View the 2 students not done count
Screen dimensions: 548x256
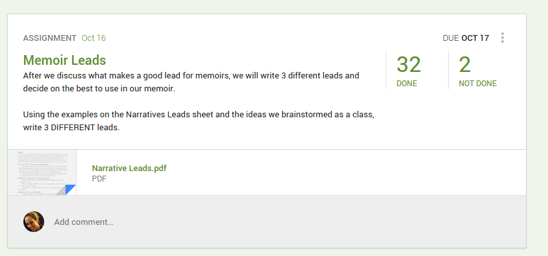pos(464,65)
